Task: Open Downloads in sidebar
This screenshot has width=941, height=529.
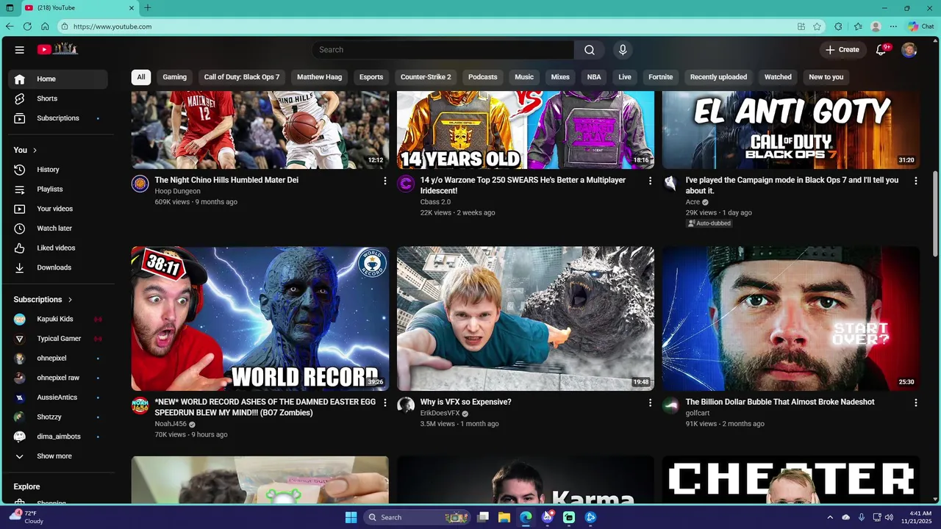Action: tap(58, 267)
